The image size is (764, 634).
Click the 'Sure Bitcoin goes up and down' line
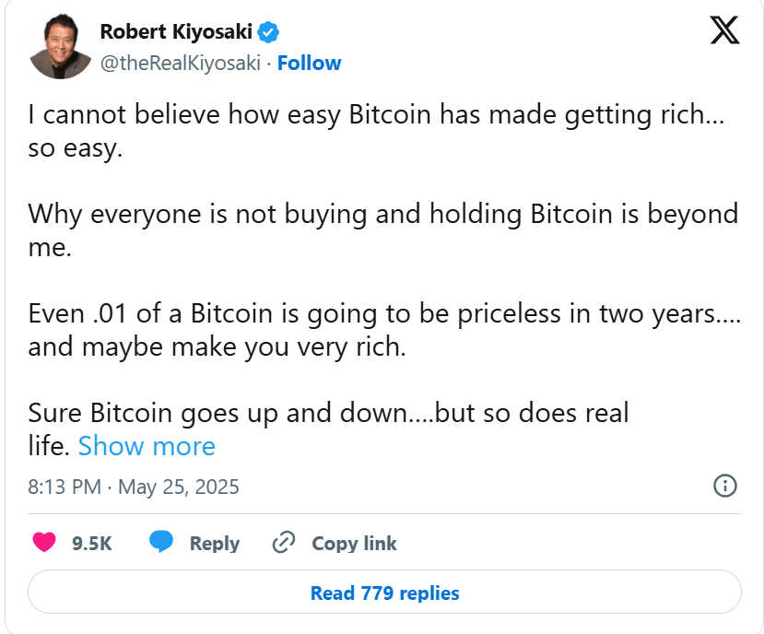point(328,412)
